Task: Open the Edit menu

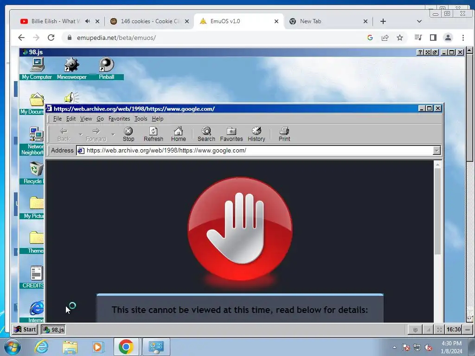Action: [71, 119]
